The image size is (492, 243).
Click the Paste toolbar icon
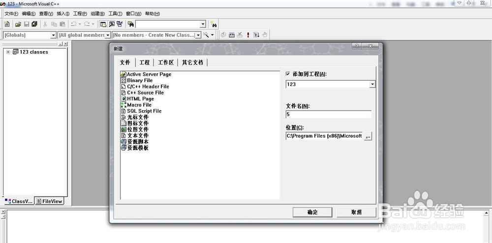pos(62,24)
